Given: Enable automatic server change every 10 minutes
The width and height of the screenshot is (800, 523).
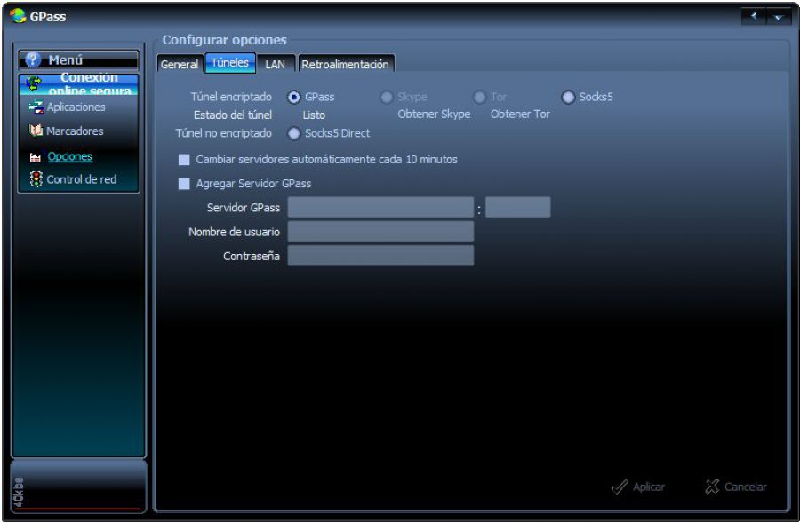Looking at the screenshot, I should coord(184,160).
